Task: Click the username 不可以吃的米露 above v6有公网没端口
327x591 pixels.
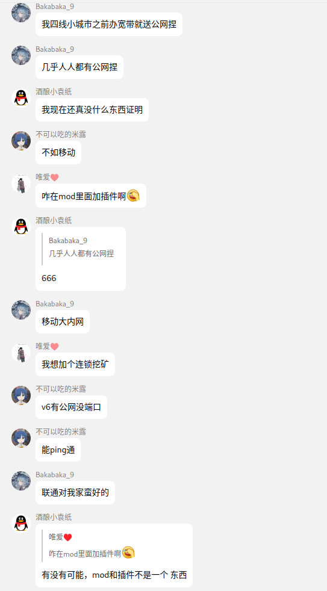Action: pos(61,389)
